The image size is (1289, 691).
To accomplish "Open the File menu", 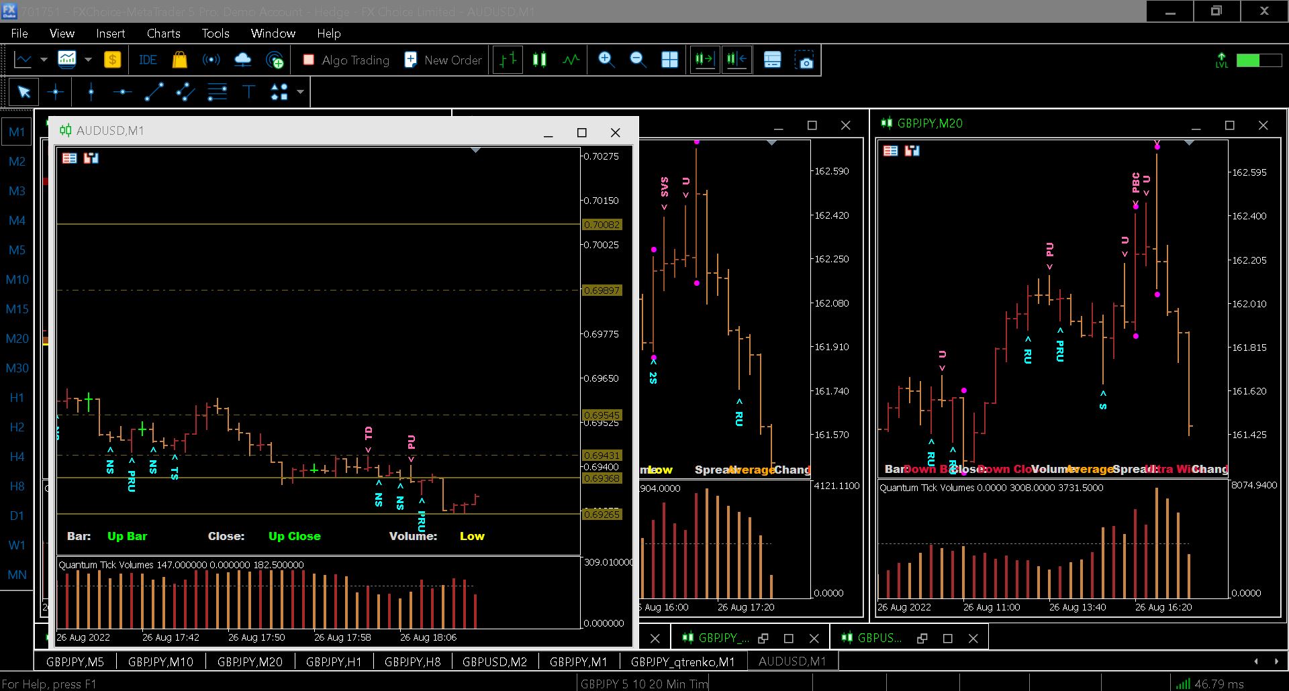I will pos(19,34).
